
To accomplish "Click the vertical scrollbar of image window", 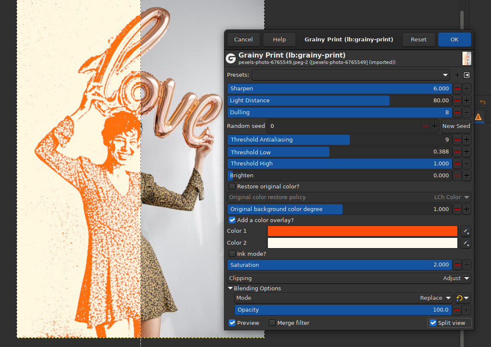I will (x=462, y=20).
